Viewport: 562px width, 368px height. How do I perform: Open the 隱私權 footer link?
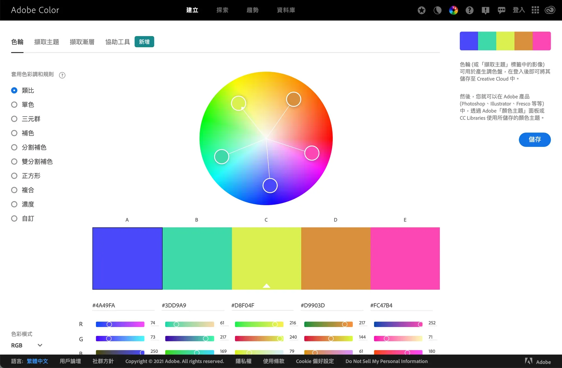243,361
